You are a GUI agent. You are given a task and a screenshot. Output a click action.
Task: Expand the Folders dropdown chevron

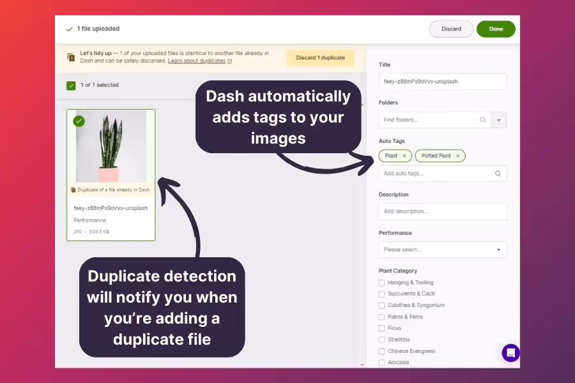point(499,120)
